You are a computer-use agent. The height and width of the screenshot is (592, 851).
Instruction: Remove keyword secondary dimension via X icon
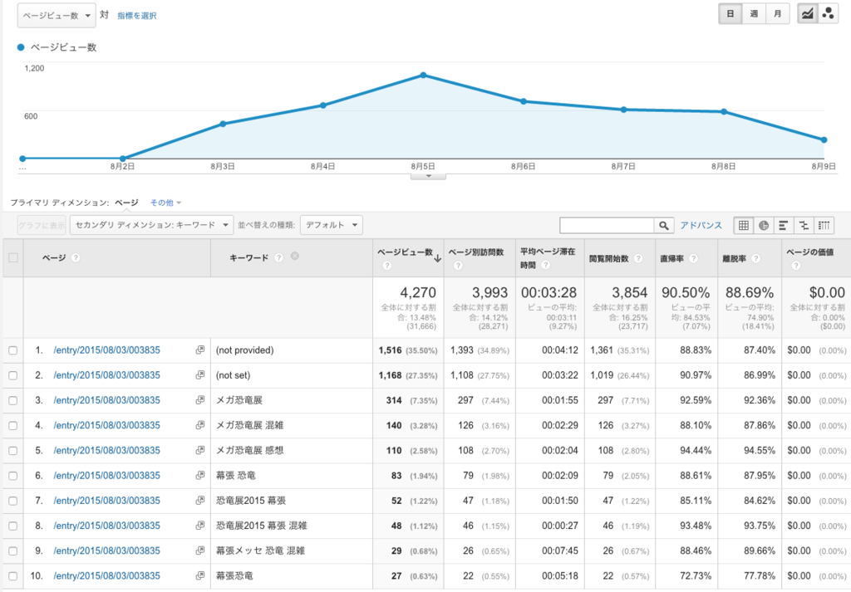295,256
